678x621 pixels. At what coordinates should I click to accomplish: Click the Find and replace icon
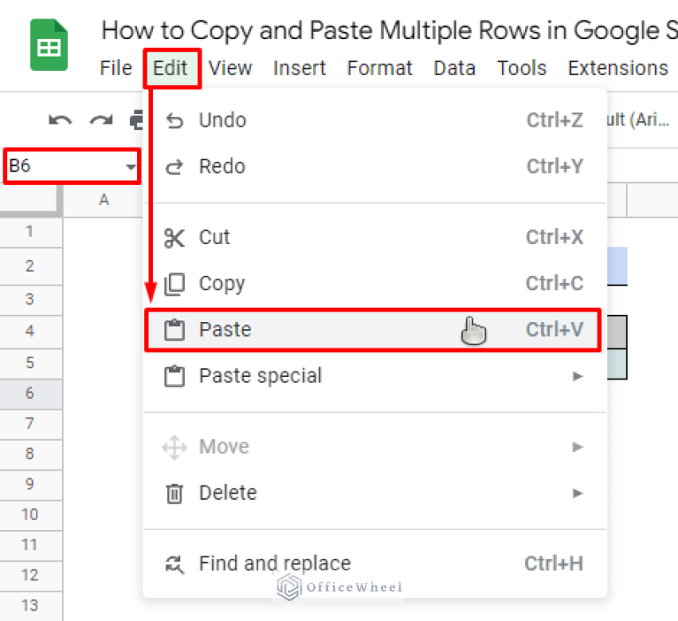(174, 564)
